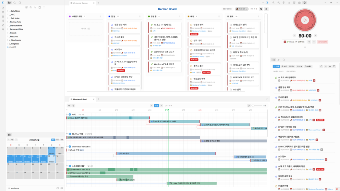The width and height of the screenshot is (340, 191).
Task: Collapse the Weniverse Translation Gantt group
Action: (x=67, y=147)
